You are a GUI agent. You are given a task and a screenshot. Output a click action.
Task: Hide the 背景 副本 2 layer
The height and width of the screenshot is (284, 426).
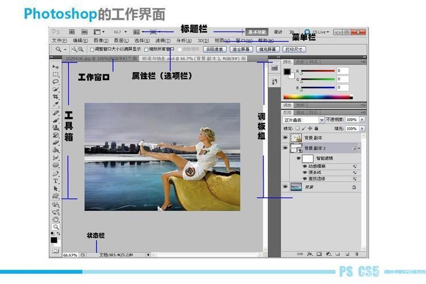(x=285, y=148)
